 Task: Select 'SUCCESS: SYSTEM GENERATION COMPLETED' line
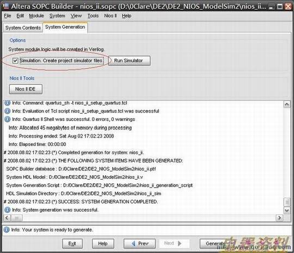tap(81, 202)
